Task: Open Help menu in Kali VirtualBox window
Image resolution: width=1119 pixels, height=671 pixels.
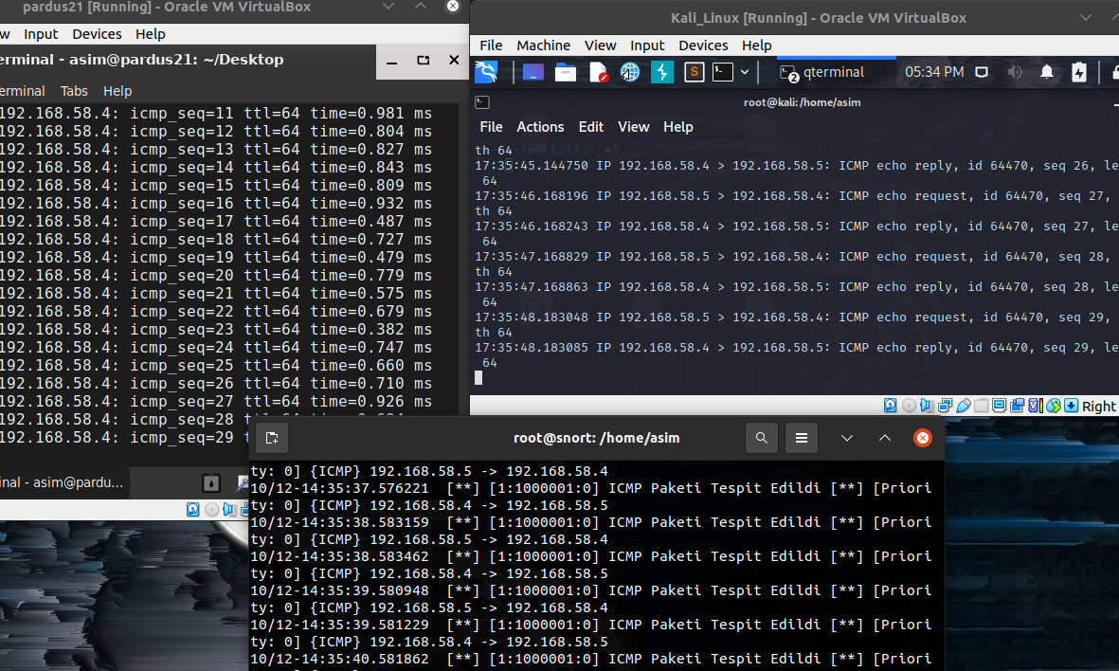Action: click(x=756, y=45)
